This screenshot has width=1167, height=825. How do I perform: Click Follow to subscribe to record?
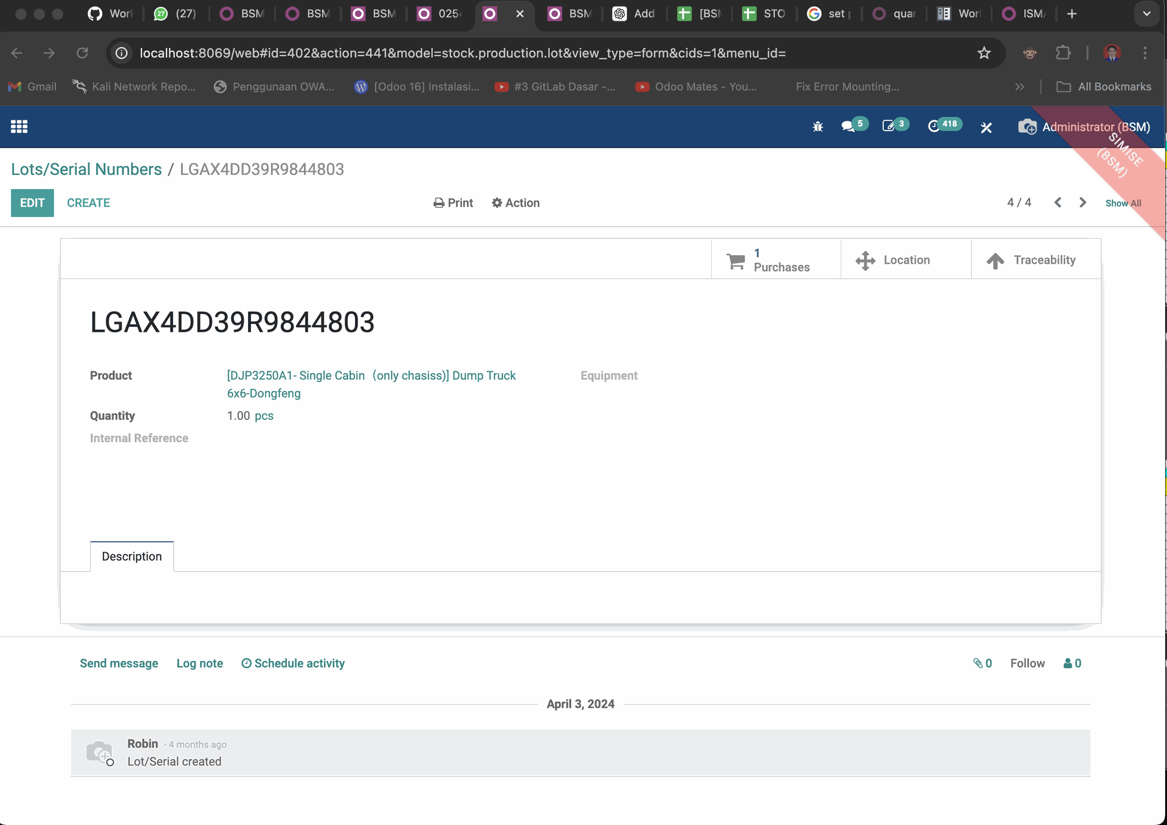click(1027, 663)
